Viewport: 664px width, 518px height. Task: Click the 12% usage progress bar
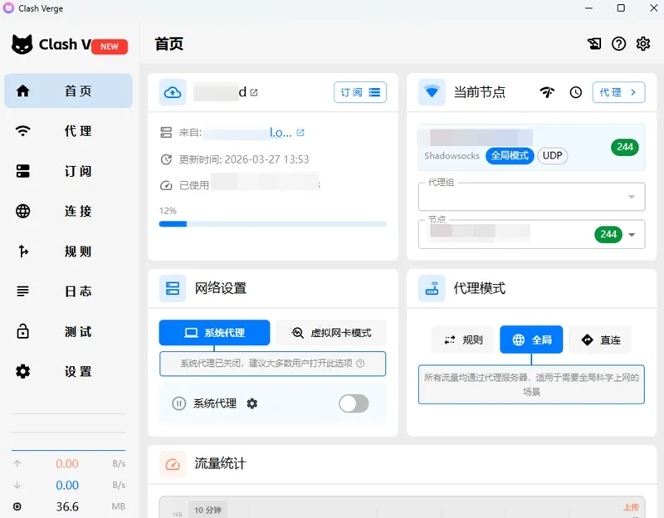point(272,223)
